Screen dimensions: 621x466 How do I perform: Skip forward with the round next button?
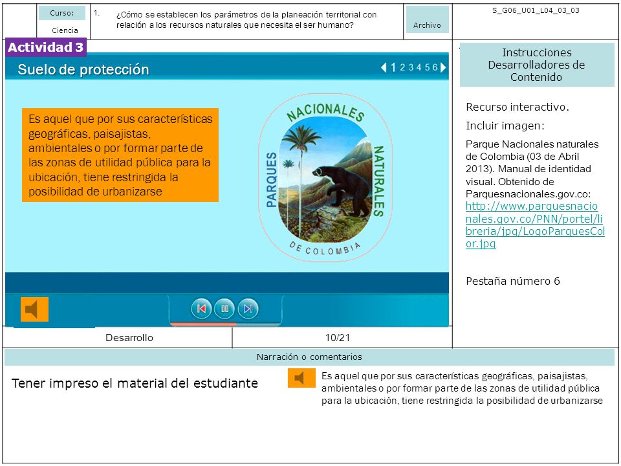[248, 309]
